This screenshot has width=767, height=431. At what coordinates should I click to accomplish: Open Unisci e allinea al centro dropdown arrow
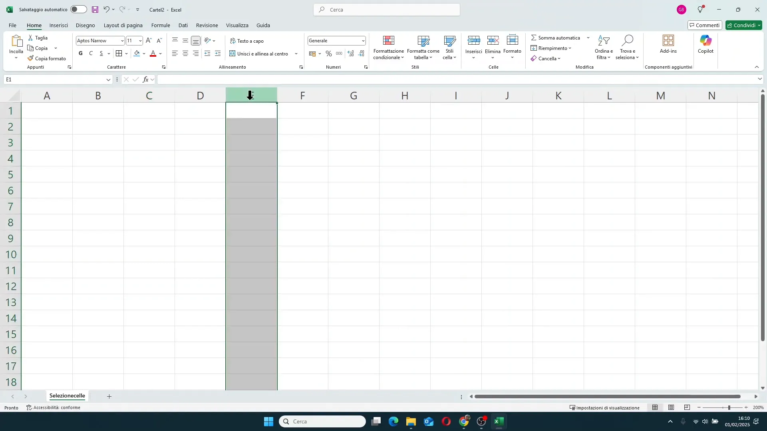pyautogui.click(x=296, y=54)
